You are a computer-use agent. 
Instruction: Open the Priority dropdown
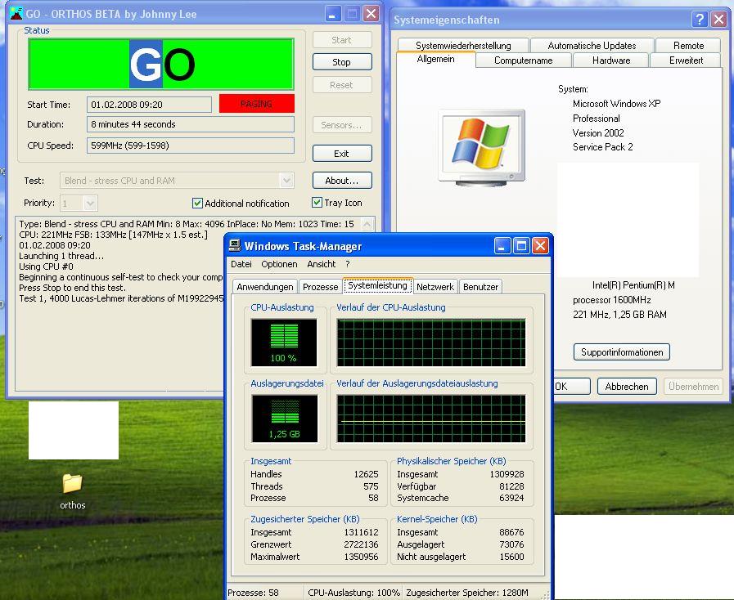click(90, 204)
